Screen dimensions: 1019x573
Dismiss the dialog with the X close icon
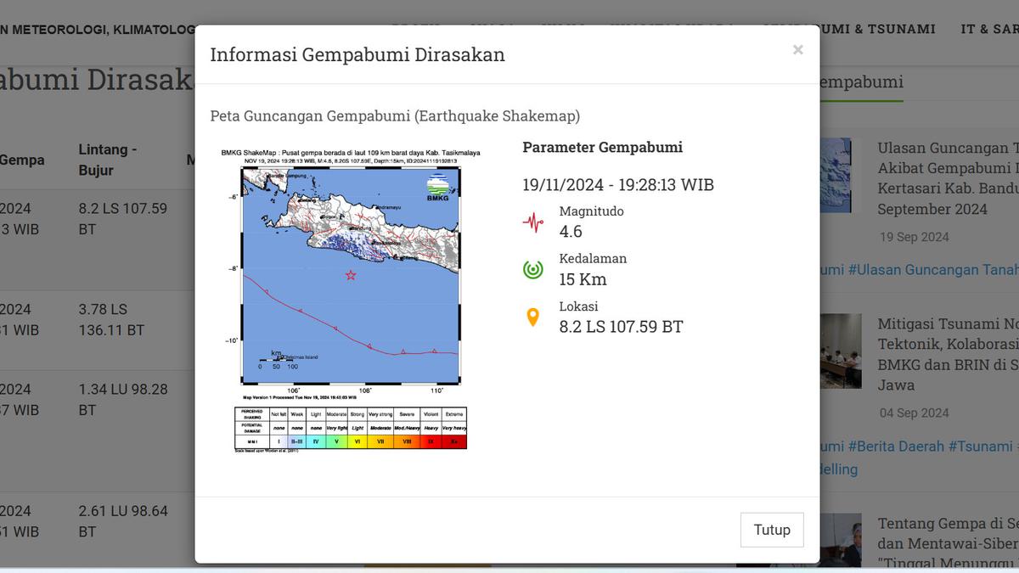[x=797, y=49]
